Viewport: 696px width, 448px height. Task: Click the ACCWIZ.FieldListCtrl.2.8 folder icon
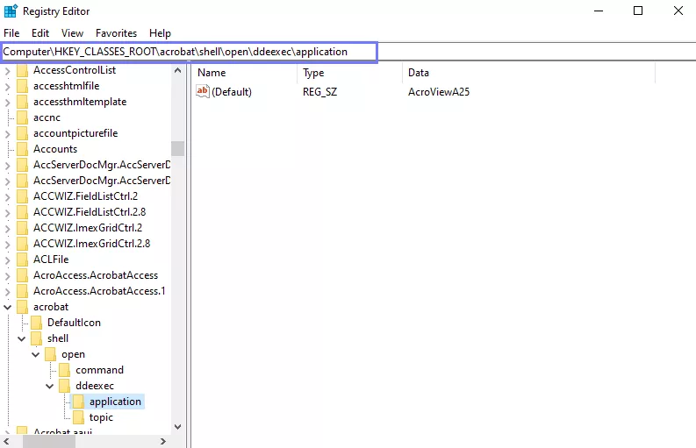22,212
